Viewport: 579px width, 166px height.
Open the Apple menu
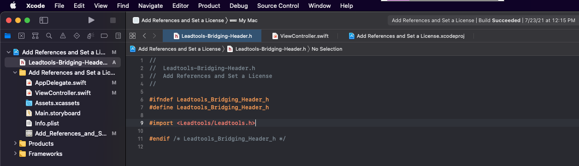tap(13, 6)
